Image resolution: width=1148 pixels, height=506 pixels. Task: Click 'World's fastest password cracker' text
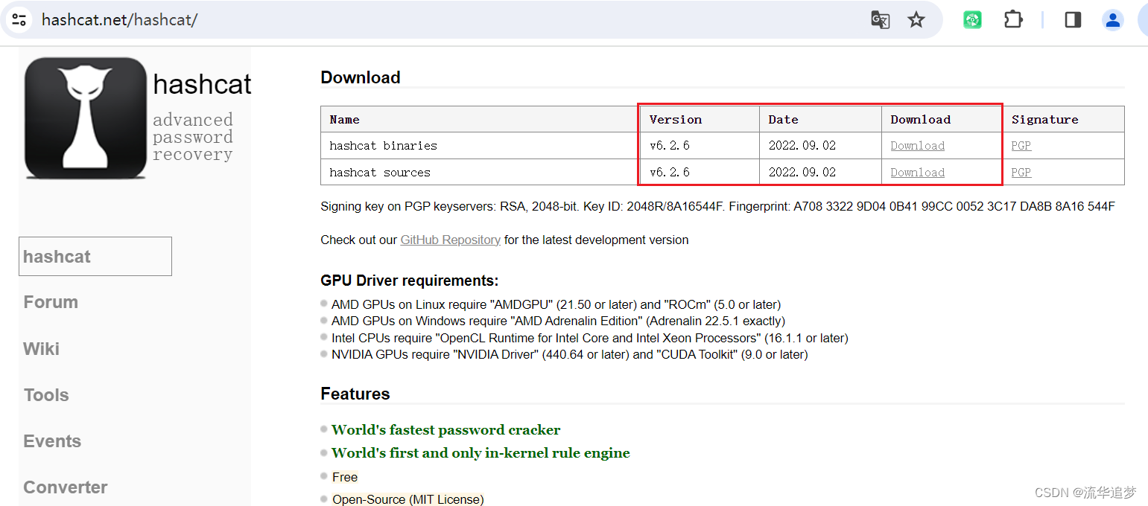[445, 430]
